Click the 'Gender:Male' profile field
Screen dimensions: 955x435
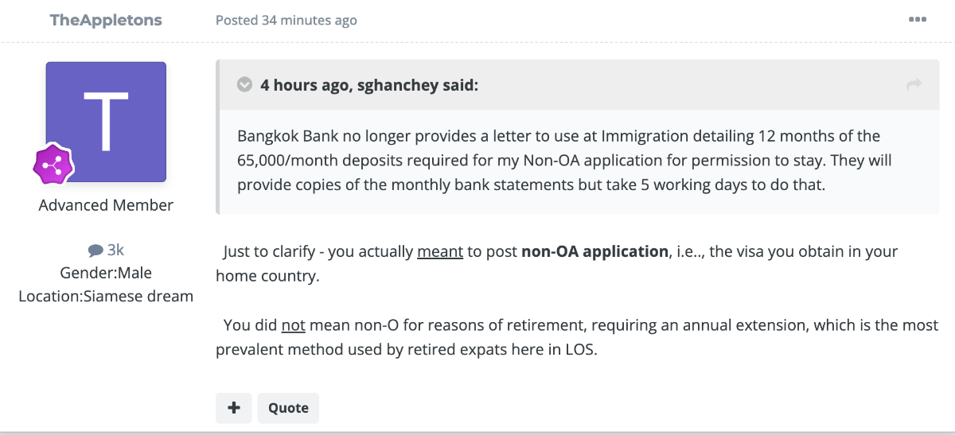pyautogui.click(x=106, y=273)
